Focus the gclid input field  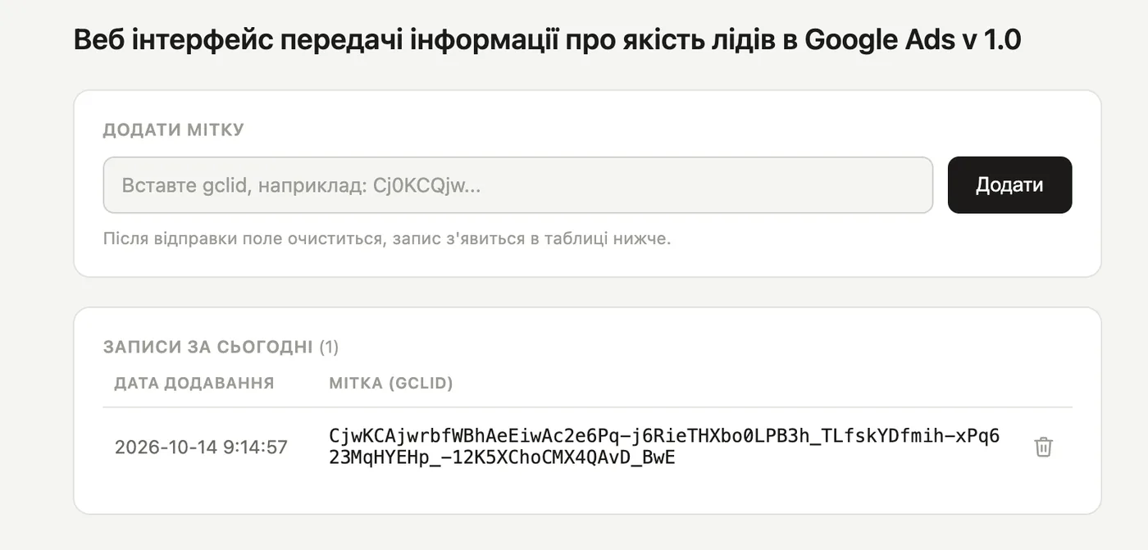(x=517, y=185)
